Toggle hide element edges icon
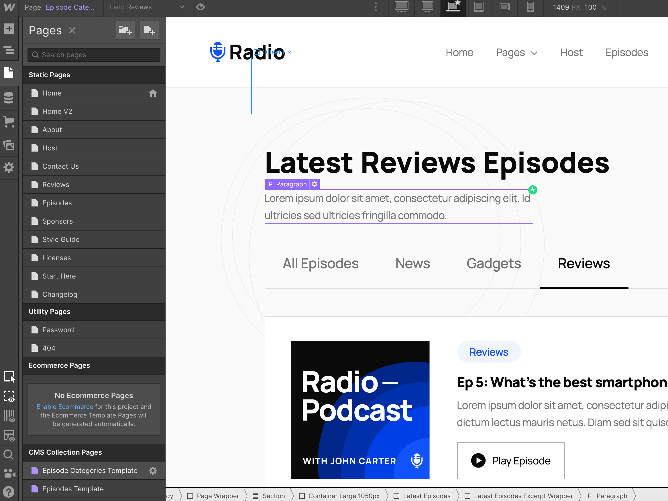 (x=9, y=396)
